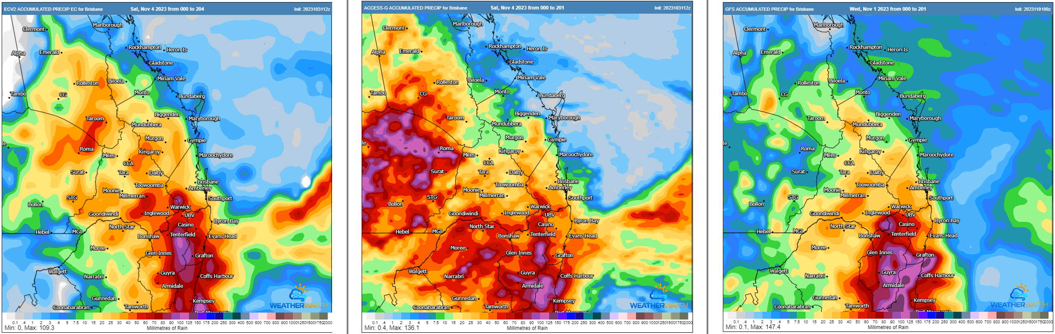Select Rolleston on the ECV2 map

point(88,83)
